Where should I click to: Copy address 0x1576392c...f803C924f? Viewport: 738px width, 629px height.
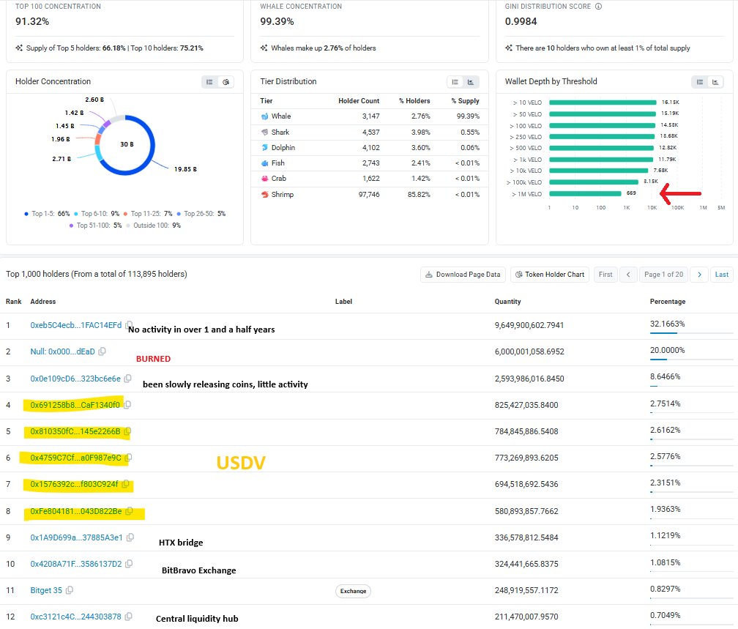coord(126,483)
